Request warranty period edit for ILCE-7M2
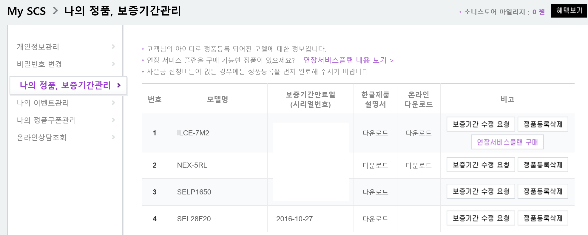 click(x=481, y=124)
